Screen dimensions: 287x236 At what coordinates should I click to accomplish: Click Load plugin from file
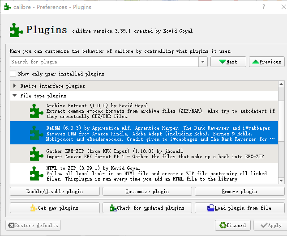click(x=240, y=208)
